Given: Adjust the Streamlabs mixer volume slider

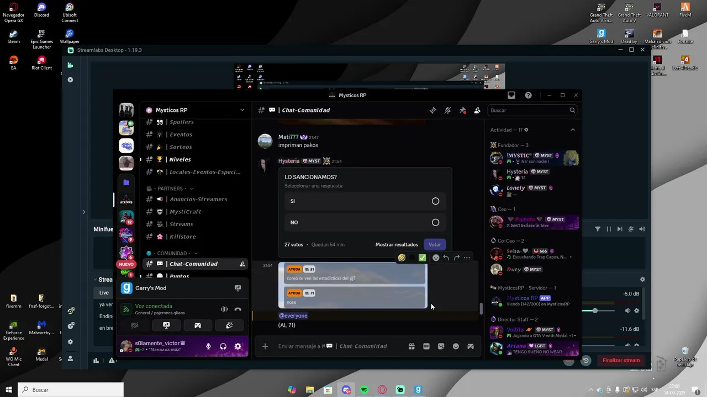Looking at the screenshot, I should [x=595, y=310].
